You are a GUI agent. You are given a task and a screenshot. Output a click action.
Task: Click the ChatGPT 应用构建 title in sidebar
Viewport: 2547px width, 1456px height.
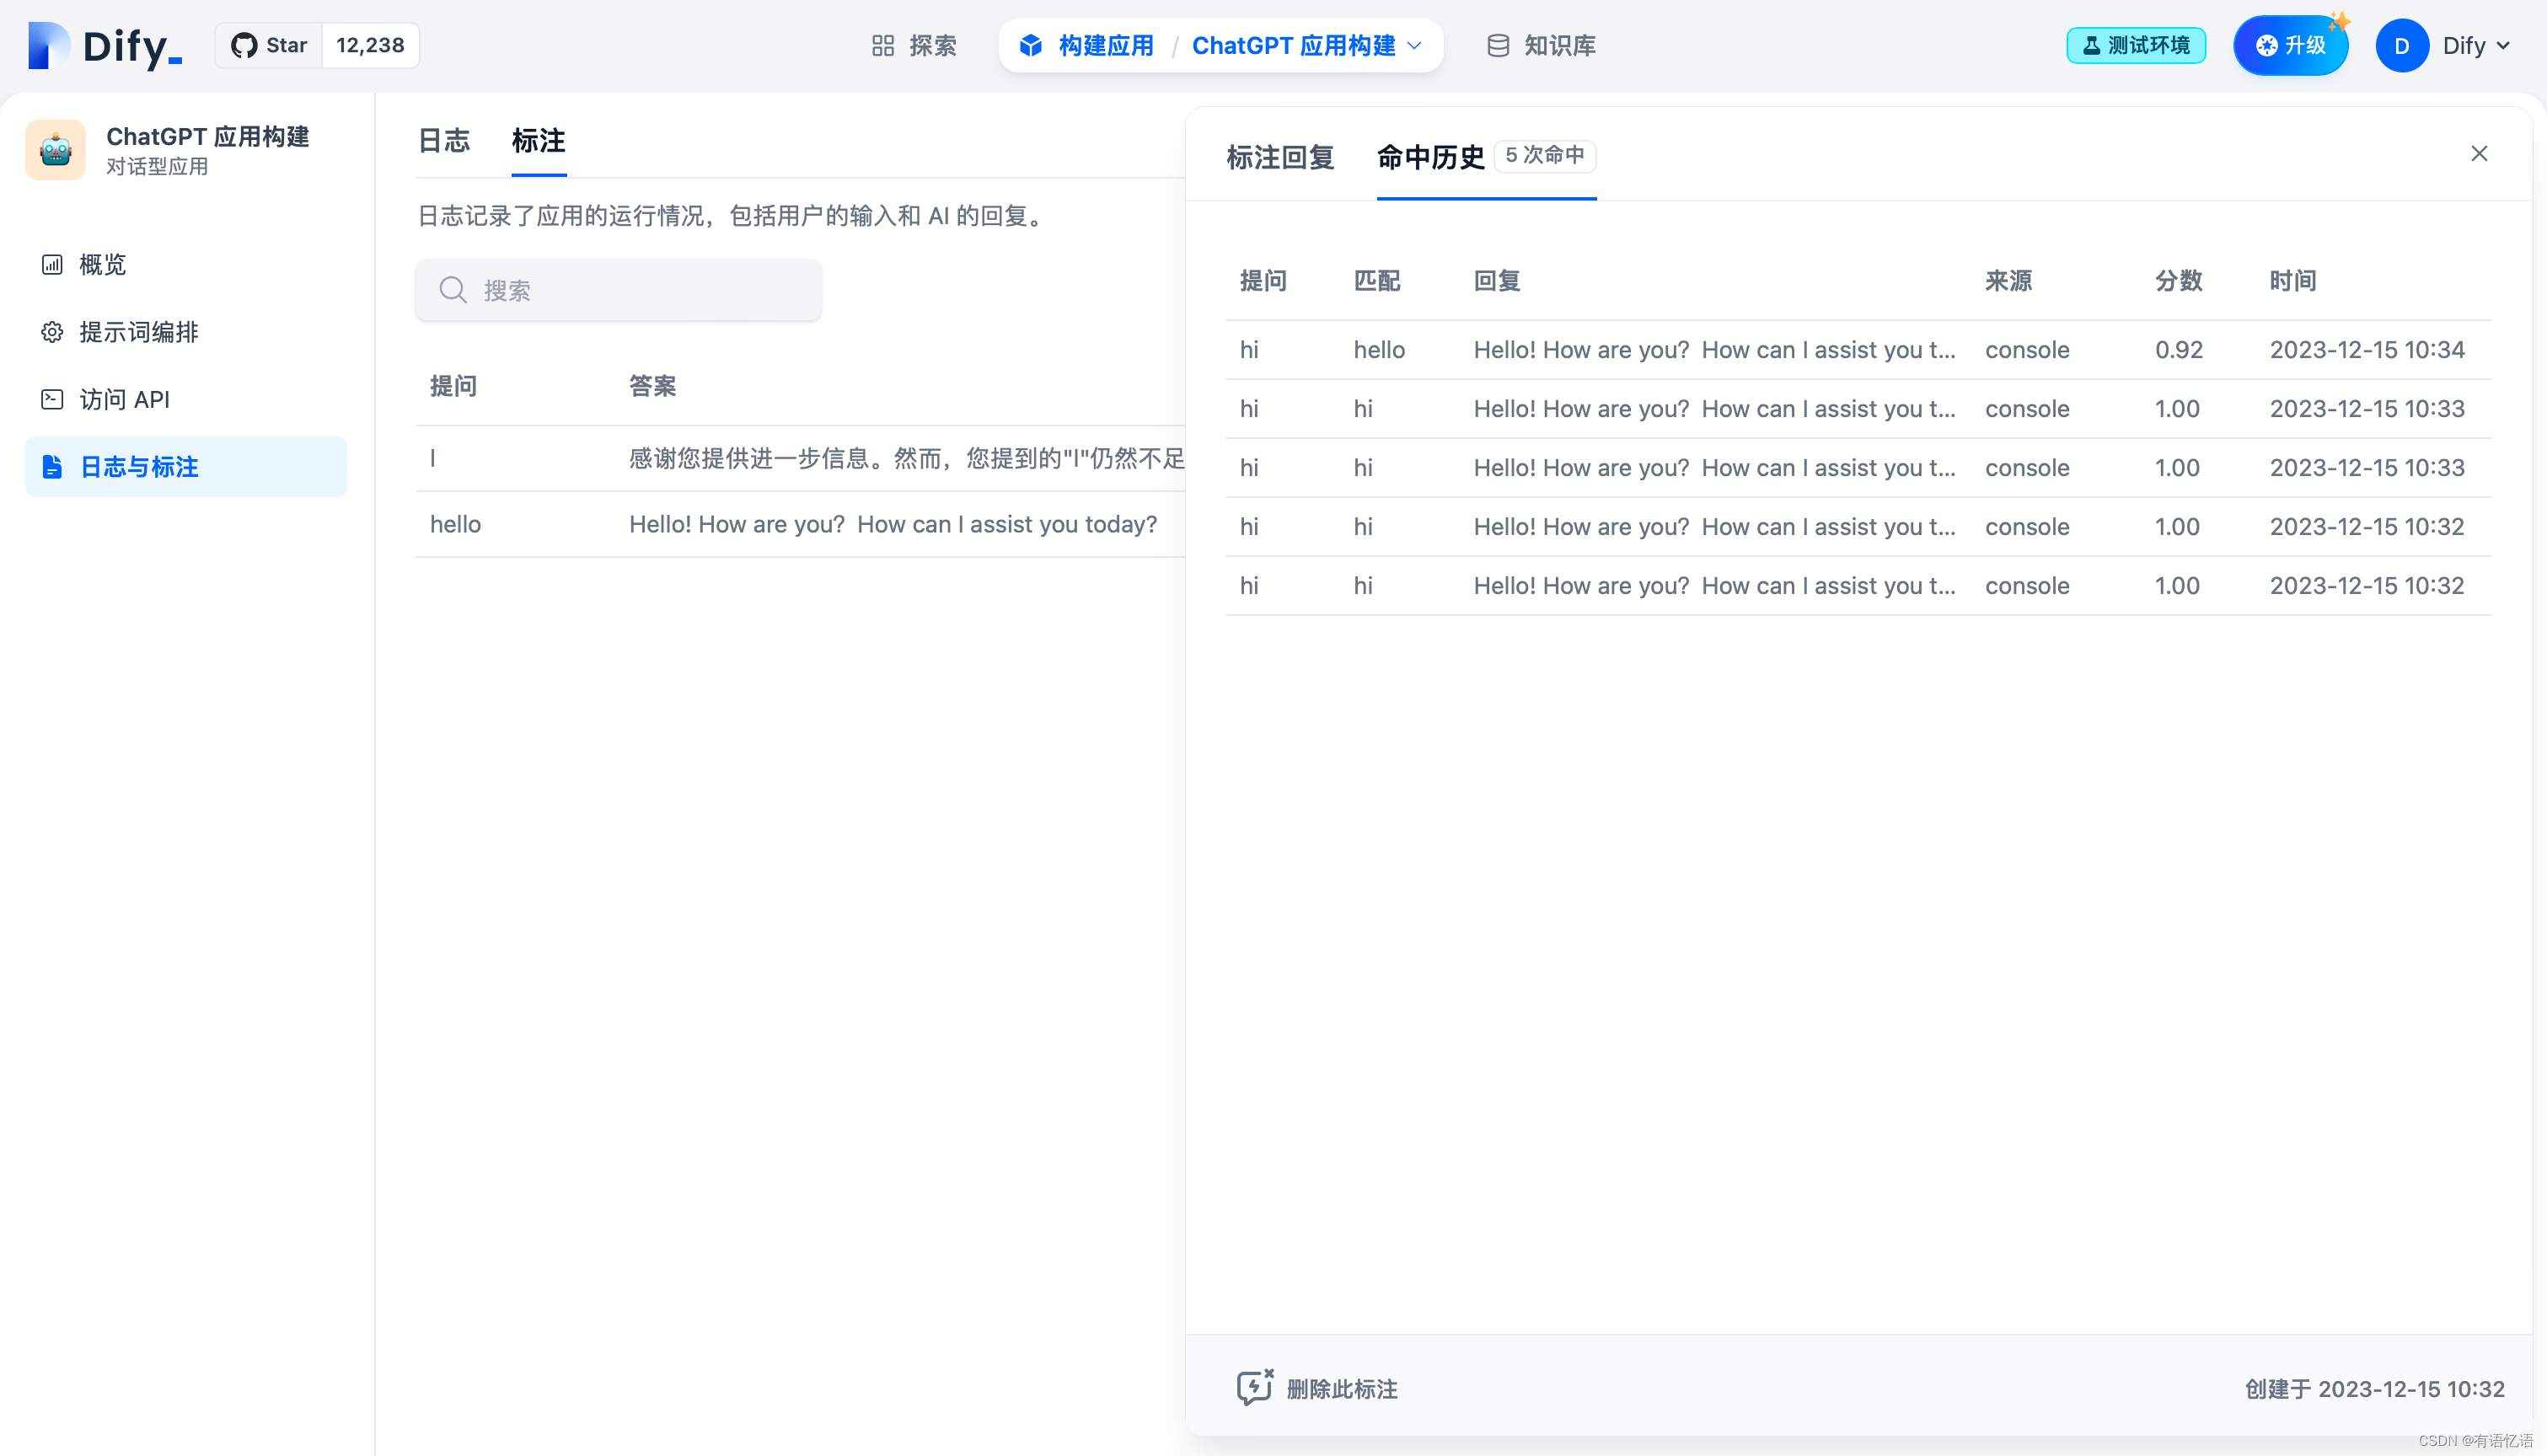(207, 136)
